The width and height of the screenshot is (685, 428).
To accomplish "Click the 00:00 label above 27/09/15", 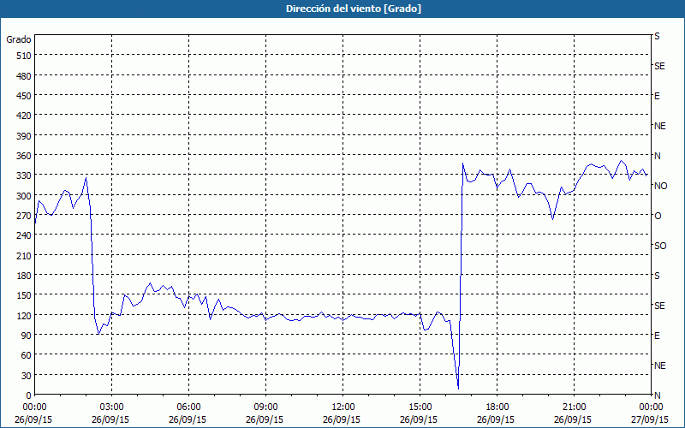I will point(651,407).
